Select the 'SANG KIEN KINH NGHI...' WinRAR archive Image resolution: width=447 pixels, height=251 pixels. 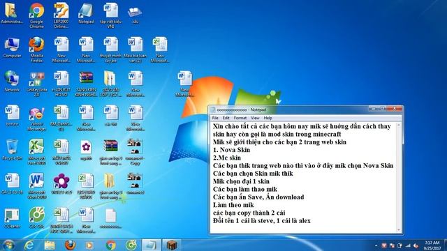[86, 84]
